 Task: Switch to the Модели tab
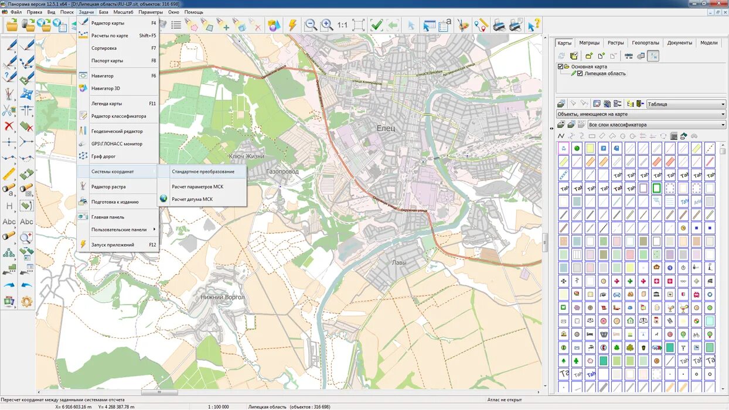point(708,43)
